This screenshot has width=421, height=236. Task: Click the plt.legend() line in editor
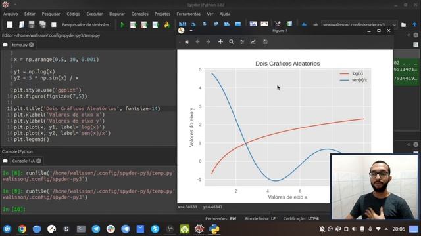tap(32, 140)
